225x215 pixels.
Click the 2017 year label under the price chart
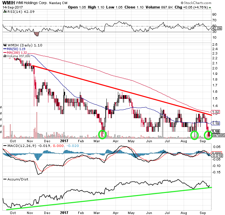click(64, 141)
